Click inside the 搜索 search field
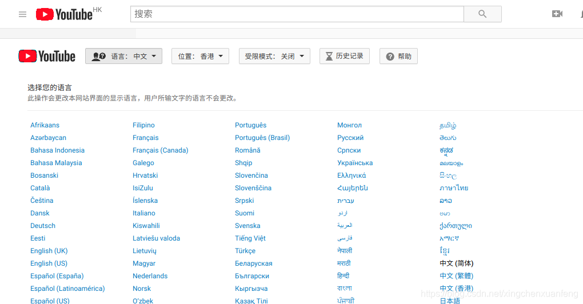This screenshot has height=304, width=583. 296,14
